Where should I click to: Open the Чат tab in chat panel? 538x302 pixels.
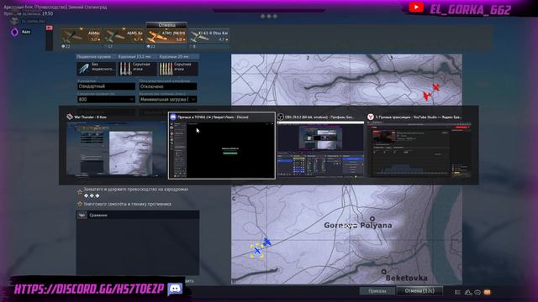pos(82,215)
